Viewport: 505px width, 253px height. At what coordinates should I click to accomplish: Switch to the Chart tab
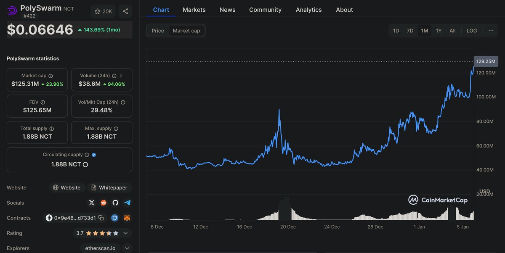tap(161, 10)
